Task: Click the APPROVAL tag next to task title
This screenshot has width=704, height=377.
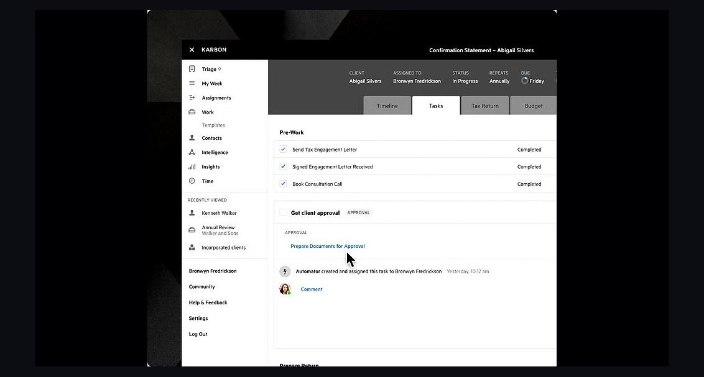Action: 358,212
